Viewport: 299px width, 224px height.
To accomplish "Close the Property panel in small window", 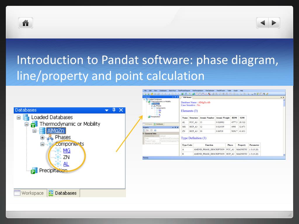I will click(178, 127).
